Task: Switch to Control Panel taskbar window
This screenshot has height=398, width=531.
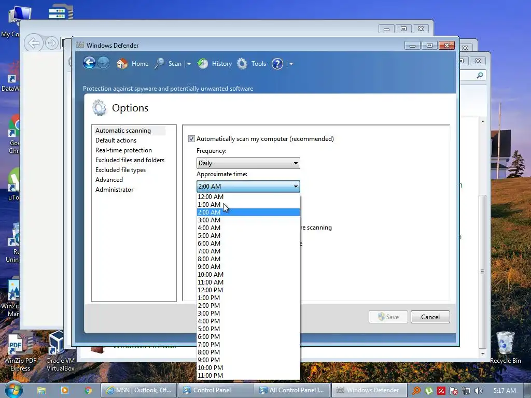Action: (x=216, y=390)
